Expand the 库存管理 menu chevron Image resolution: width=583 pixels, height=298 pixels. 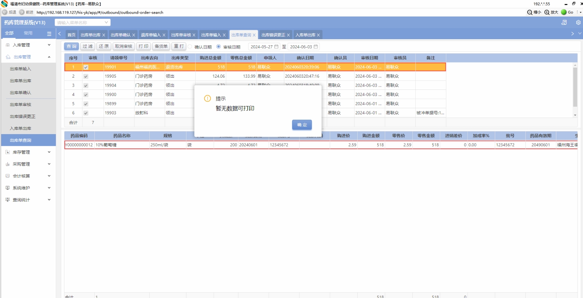pos(49,152)
